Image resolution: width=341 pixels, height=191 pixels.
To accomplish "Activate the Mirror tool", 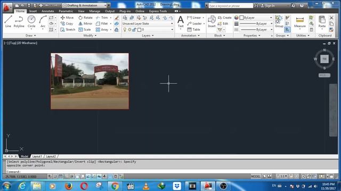I will 85,23.
